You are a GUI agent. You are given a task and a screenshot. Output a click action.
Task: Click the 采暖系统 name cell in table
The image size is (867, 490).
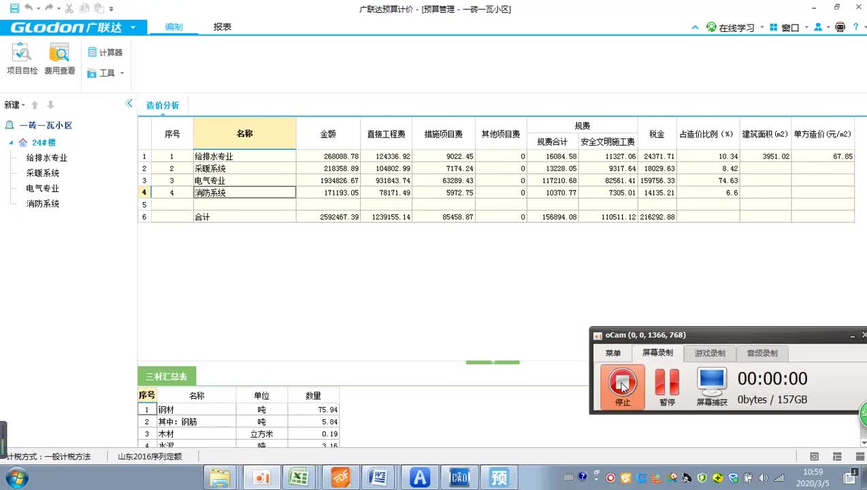pyautogui.click(x=244, y=169)
